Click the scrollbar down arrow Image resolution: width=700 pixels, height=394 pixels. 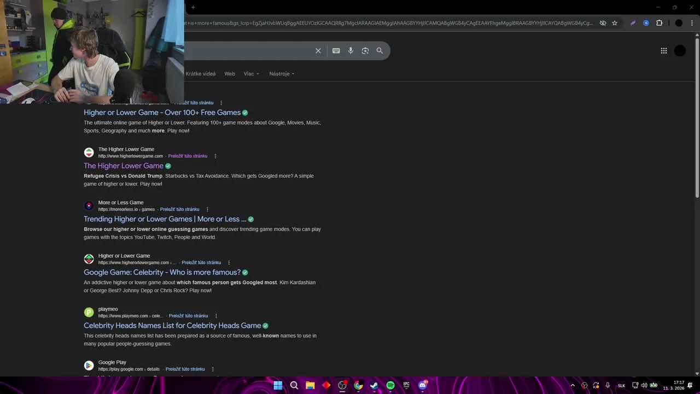[x=697, y=374]
